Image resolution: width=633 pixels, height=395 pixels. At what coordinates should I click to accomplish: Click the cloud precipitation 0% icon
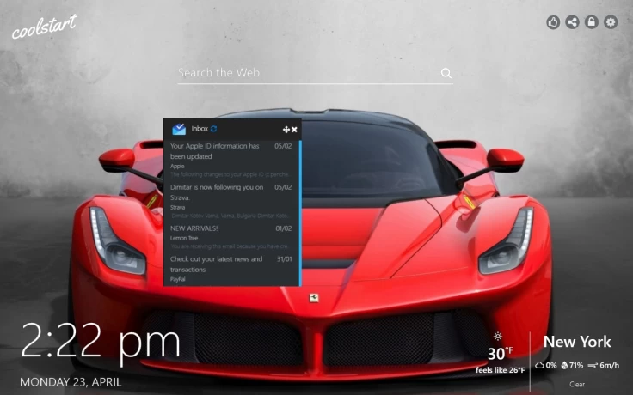(540, 365)
